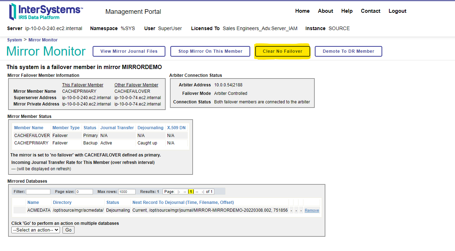Click System breadcrumb link
455x251 pixels.
pos(15,40)
